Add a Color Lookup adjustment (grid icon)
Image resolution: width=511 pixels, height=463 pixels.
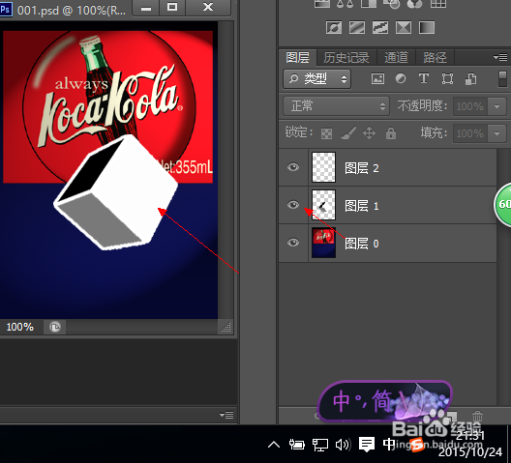click(x=438, y=4)
